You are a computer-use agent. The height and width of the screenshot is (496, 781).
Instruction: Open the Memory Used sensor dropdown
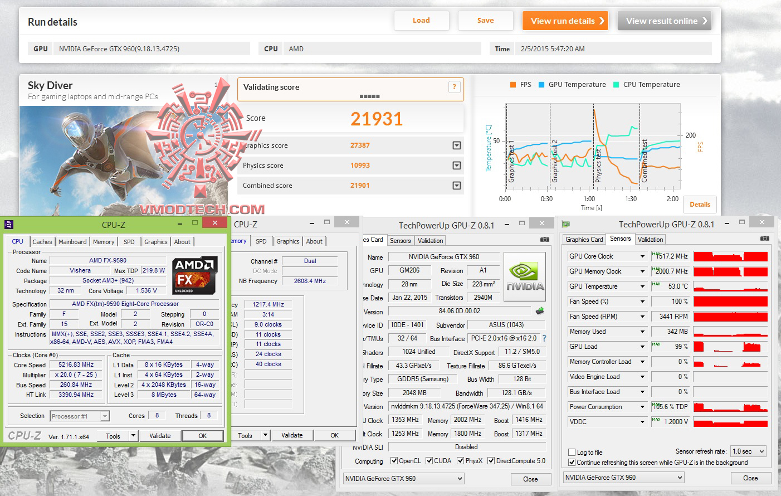point(642,332)
